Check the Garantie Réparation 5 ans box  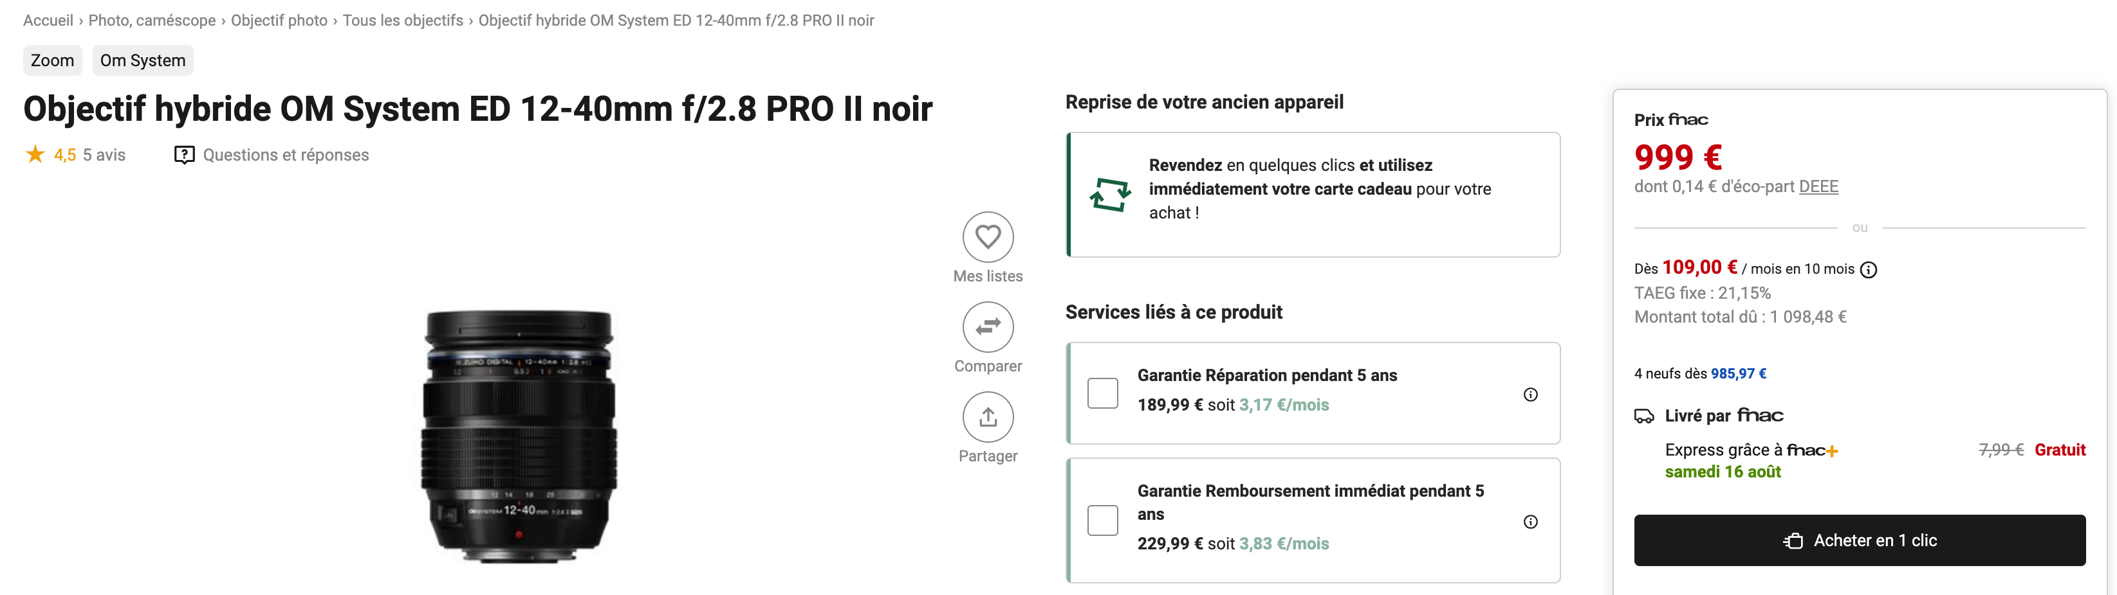point(1102,393)
